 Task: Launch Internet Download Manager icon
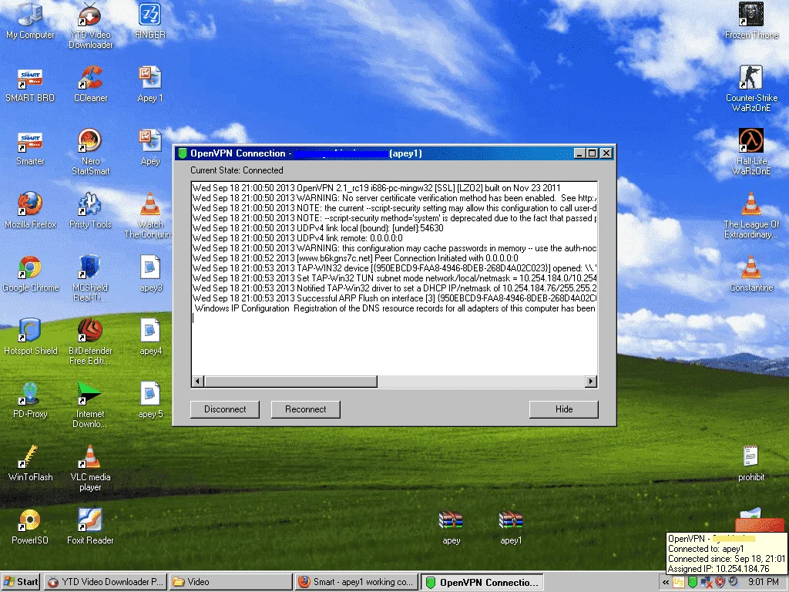[x=91, y=405]
